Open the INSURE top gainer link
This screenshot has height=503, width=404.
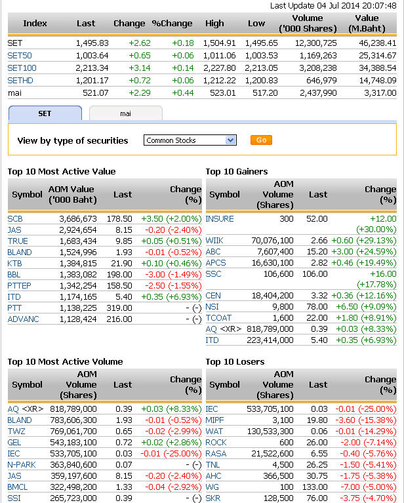[220, 218]
